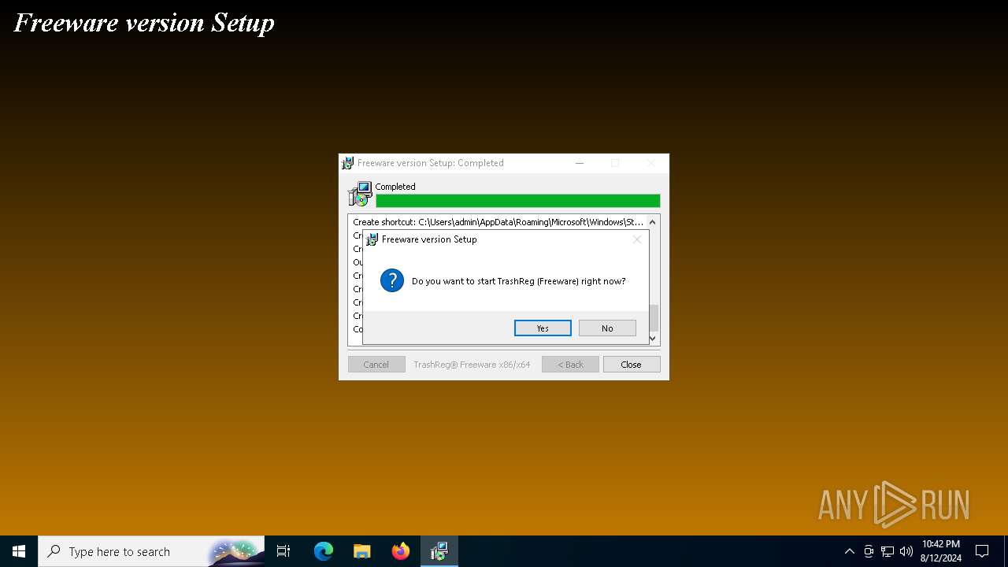Click the installer icon beside the Completed label
This screenshot has width=1008, height=567.
coord(360,195)
